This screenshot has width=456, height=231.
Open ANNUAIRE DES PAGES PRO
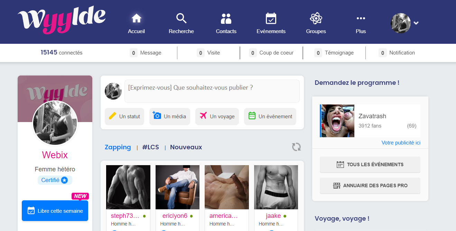tap(370, 185)
